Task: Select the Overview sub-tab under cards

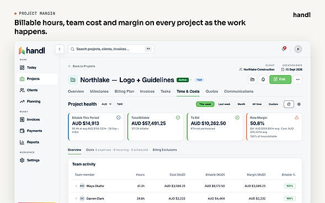Action: pos(74,149)
